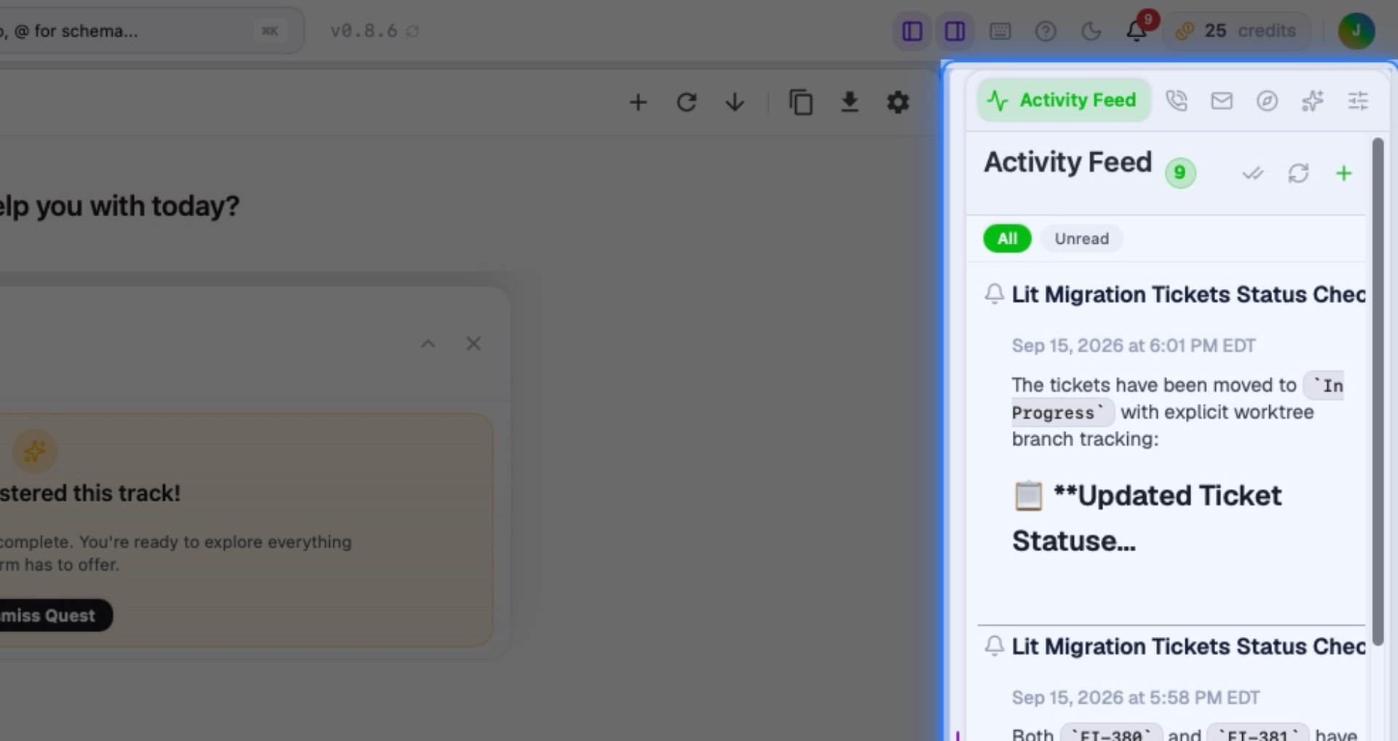
Task: Select the Unread filter pill
Action: [x=1081, y=239]
